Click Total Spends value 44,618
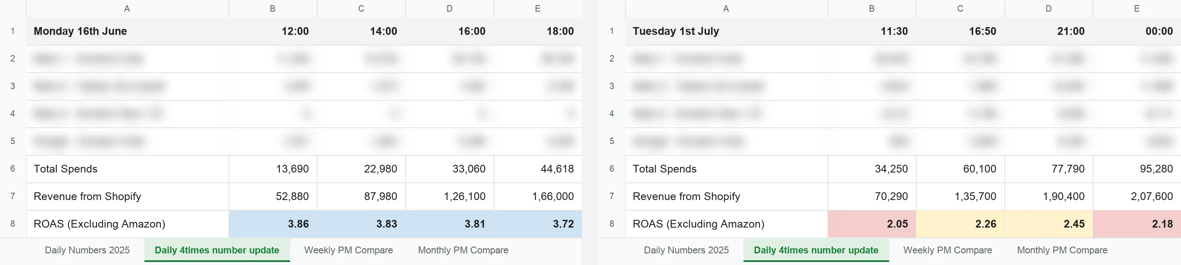This screenshot has height=265, width=1181. pos(538,169)
